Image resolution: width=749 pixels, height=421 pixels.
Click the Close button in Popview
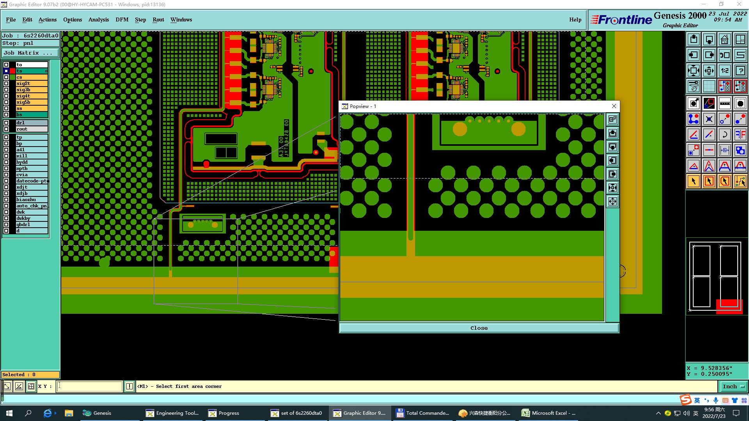[x=479, y=328]
